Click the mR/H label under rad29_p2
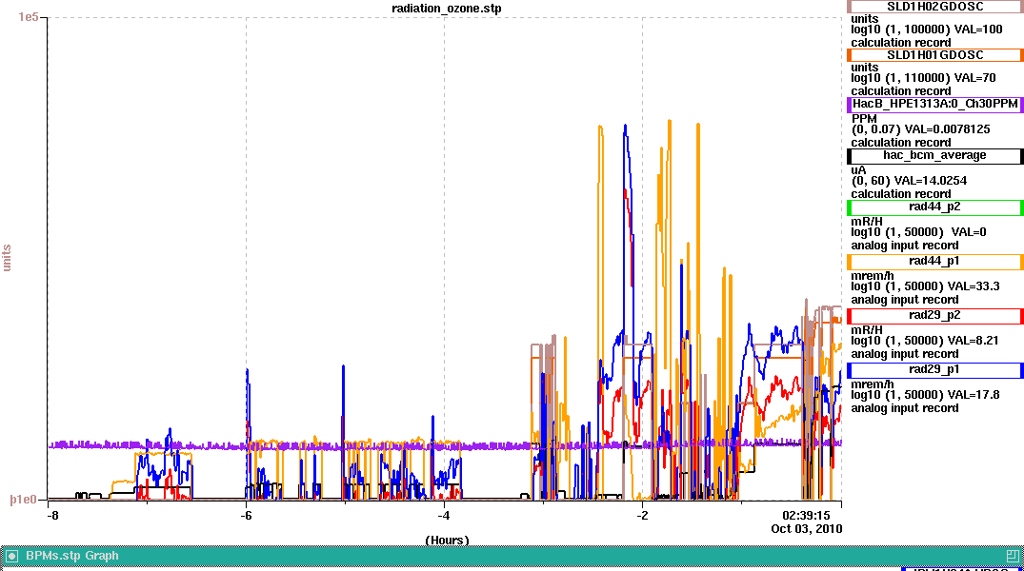This screenshot has height=571, width=1024. tap(867, 330)
